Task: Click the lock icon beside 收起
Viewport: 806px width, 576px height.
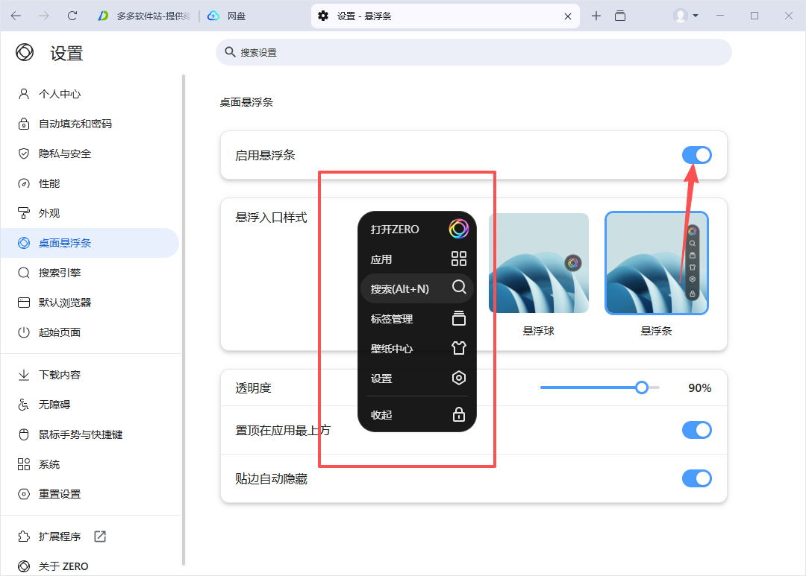Action: [x=458, y=414]
